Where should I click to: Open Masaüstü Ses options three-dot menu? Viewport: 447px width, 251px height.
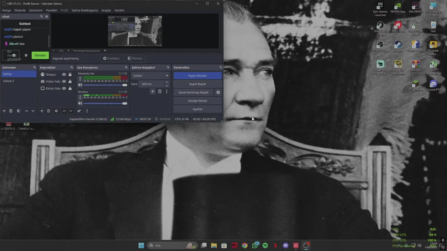tap(80, 79)
